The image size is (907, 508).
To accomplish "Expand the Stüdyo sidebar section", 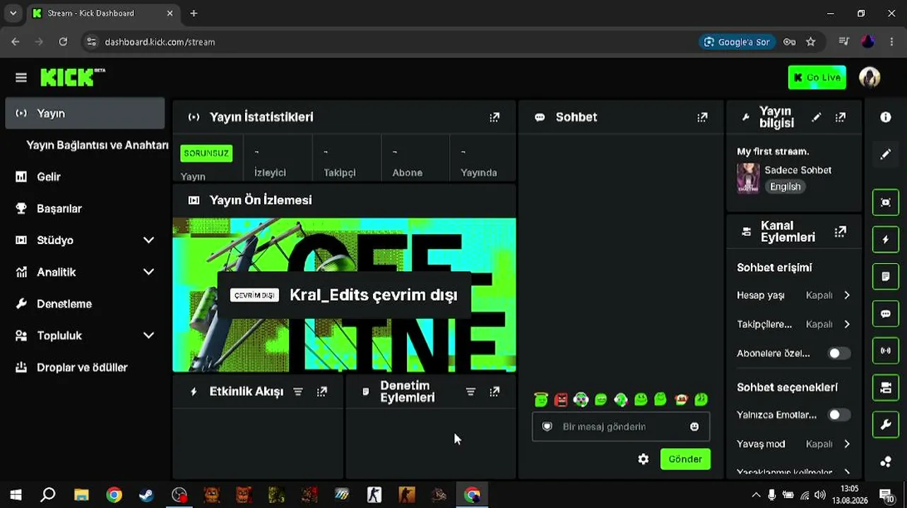I will point(148,241).
